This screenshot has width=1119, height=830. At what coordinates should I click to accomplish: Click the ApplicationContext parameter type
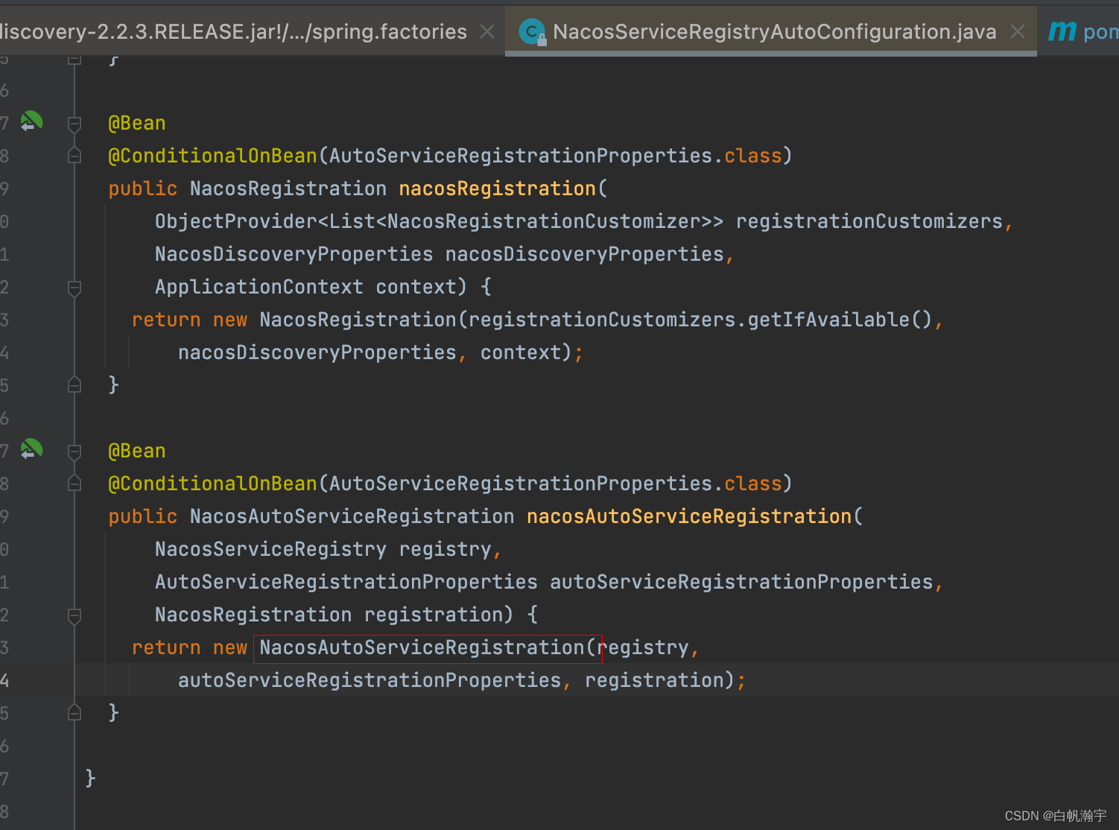259,287
